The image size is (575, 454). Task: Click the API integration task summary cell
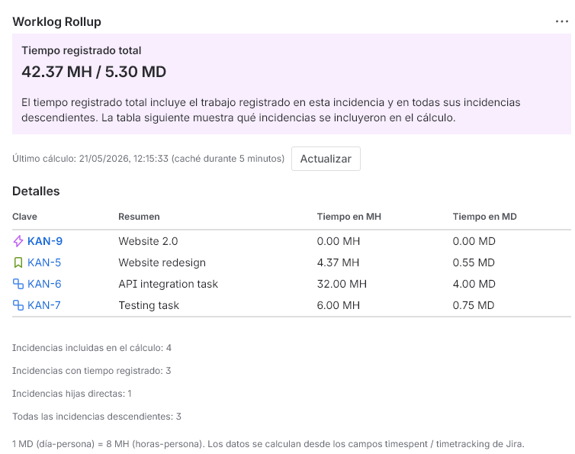pyautogui.click(x=169, y=284)
